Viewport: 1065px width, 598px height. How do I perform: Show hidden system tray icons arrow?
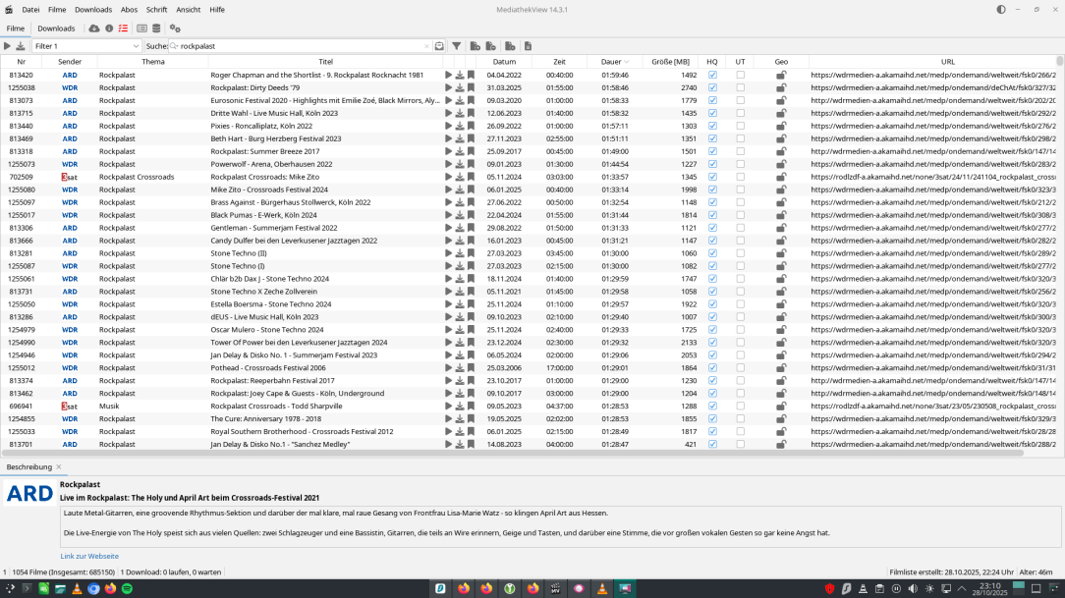coord(962,588)
